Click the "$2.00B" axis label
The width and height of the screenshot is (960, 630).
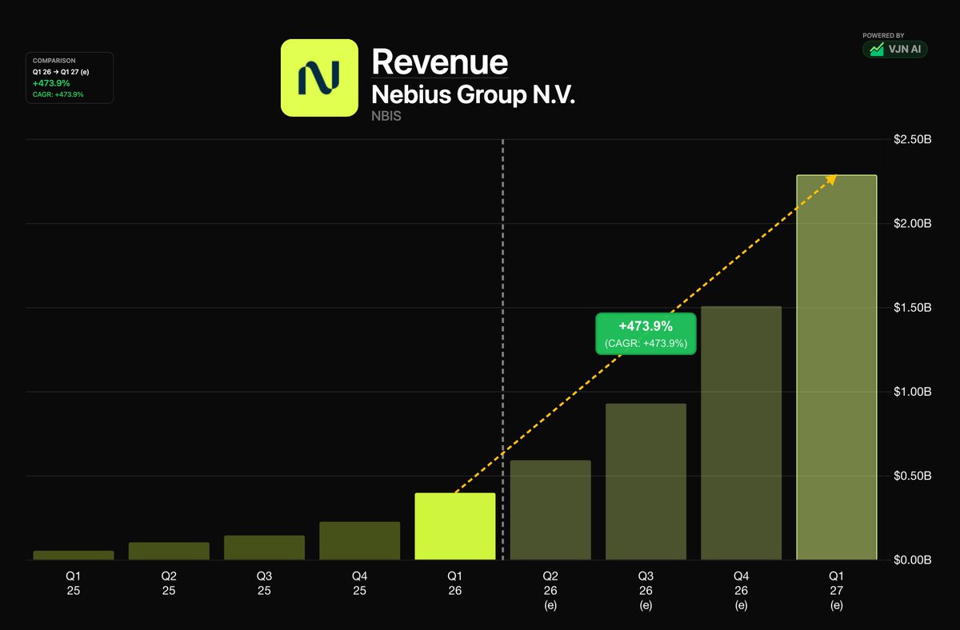[x=913, y=224]
